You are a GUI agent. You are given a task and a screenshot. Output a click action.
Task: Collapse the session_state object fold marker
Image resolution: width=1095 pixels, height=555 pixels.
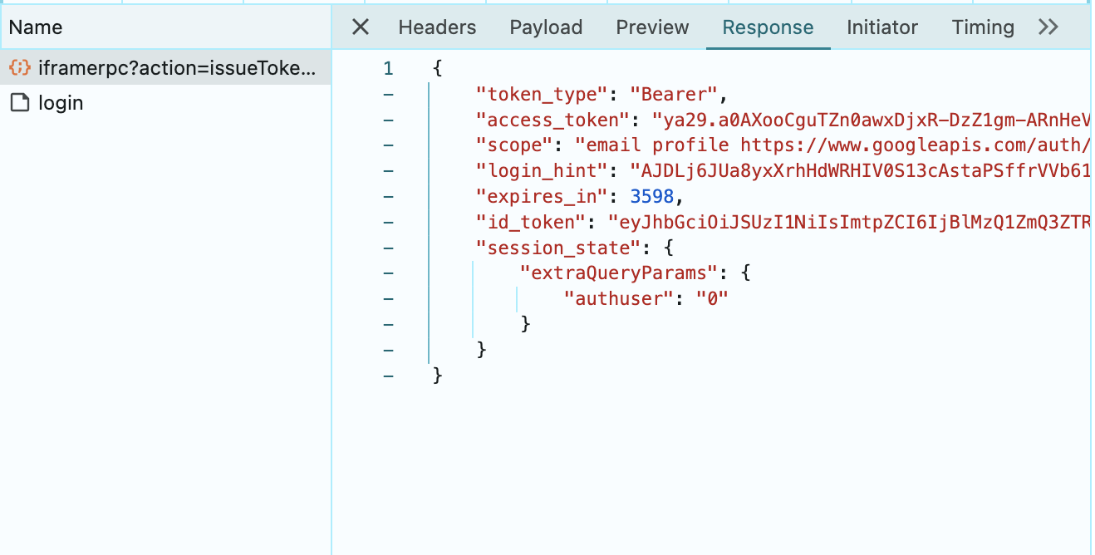[x=388, y=247]
